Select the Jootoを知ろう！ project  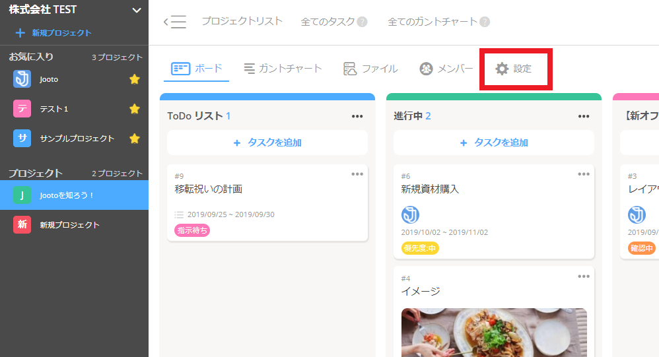click(74, 195)
